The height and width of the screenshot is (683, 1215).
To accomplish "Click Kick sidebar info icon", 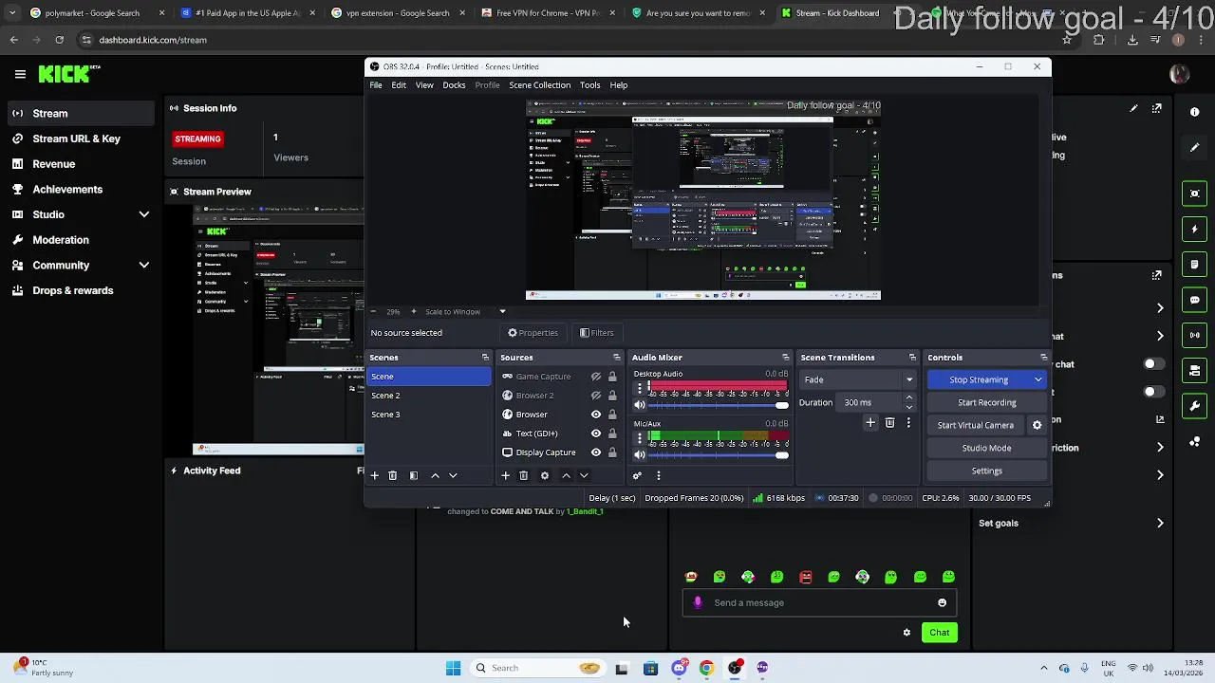I will [1195, 112].
